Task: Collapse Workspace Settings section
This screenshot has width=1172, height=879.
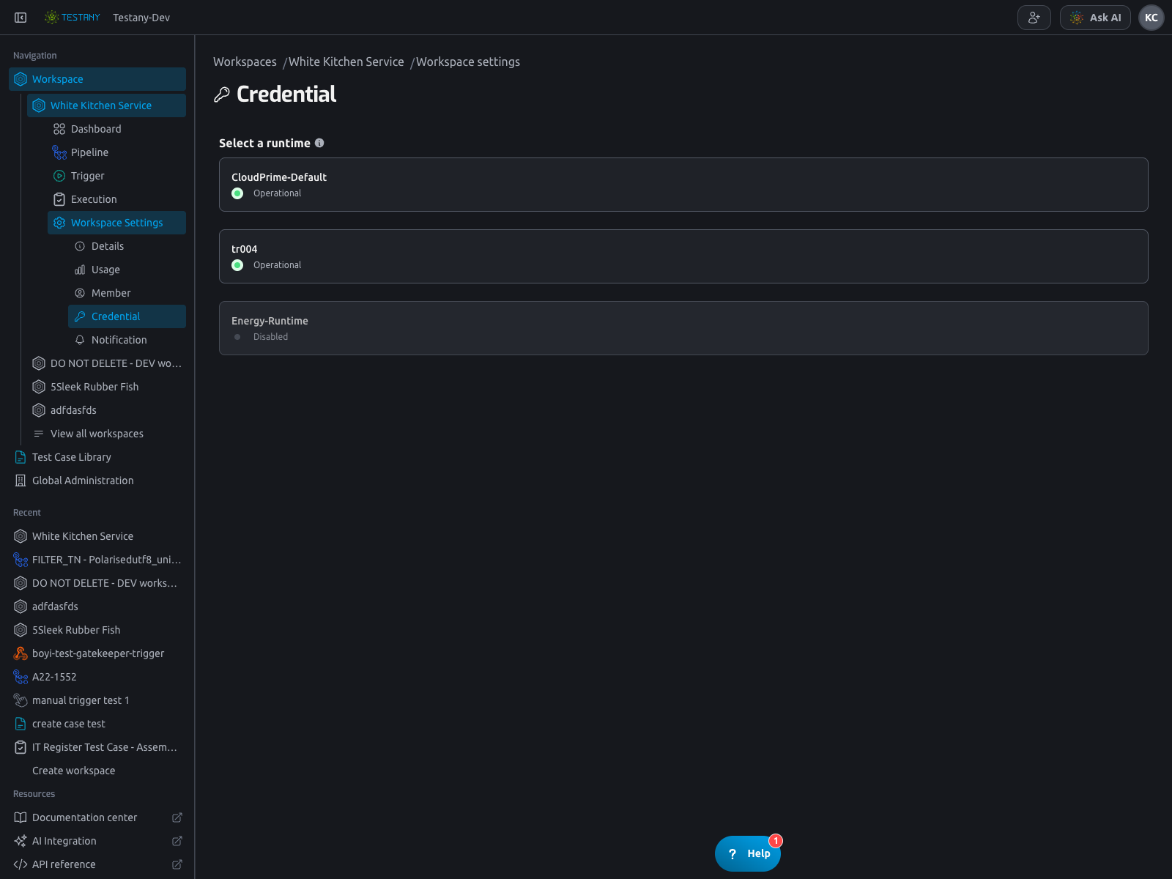Action: [x=116, y=223]
